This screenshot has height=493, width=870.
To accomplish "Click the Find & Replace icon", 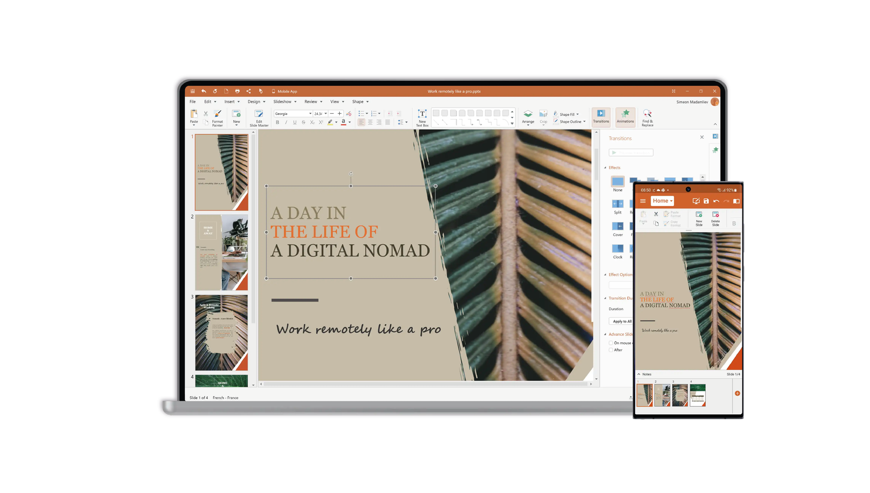I will pos(647,115).
